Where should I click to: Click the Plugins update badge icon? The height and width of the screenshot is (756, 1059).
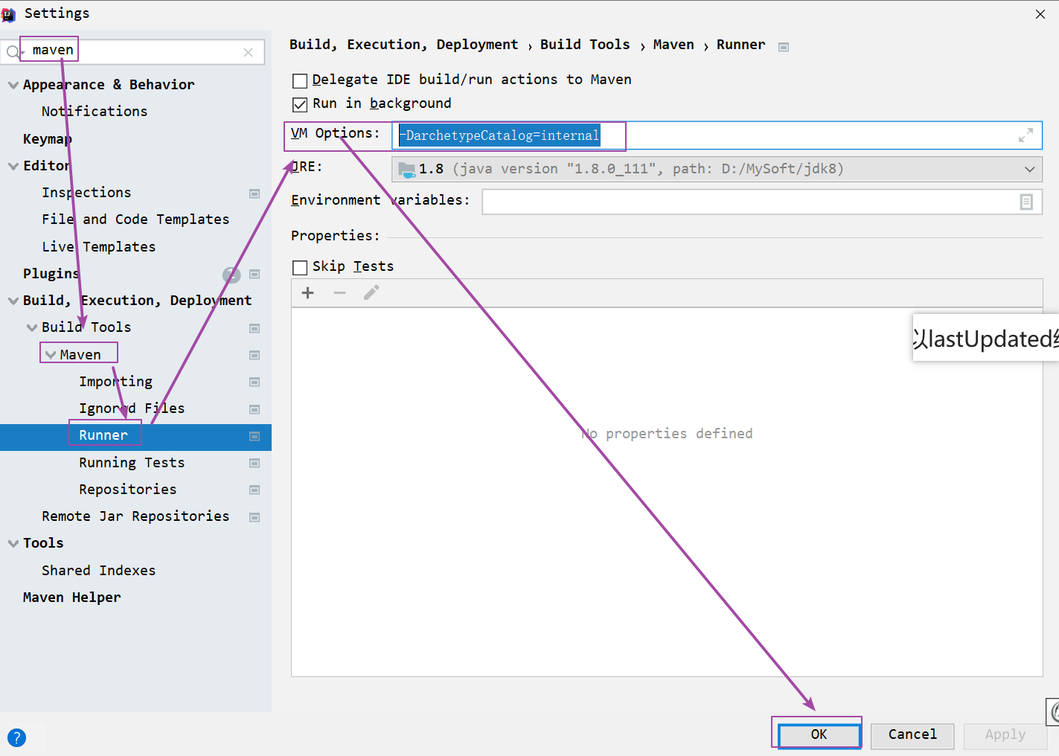[231, 275]
